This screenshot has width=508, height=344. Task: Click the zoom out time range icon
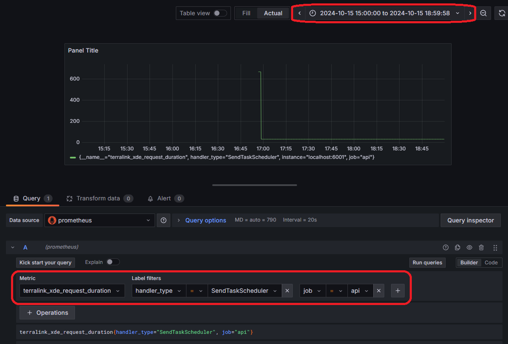click(483, 13)
